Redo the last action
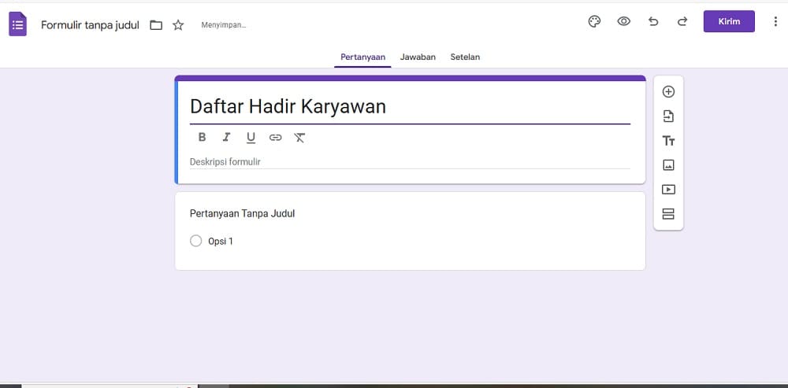This screenshot has height=388, width=788. [x=682, y=21]
